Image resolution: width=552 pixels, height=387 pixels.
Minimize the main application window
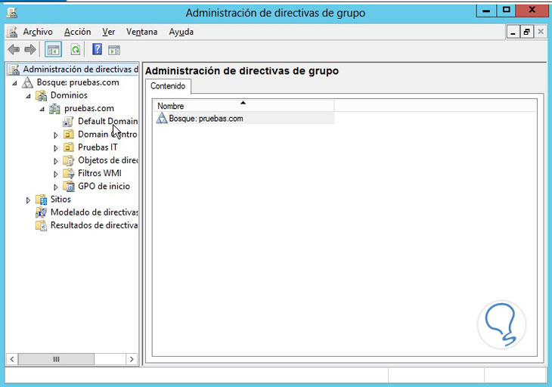point(486,11)
